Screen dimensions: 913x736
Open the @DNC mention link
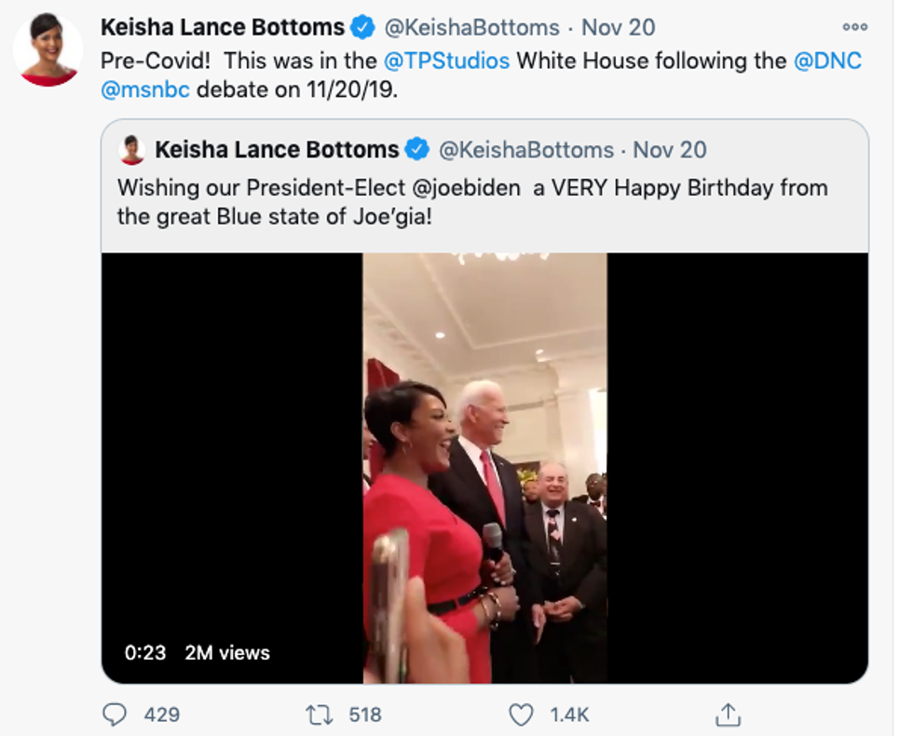click(x=827, y=61)
